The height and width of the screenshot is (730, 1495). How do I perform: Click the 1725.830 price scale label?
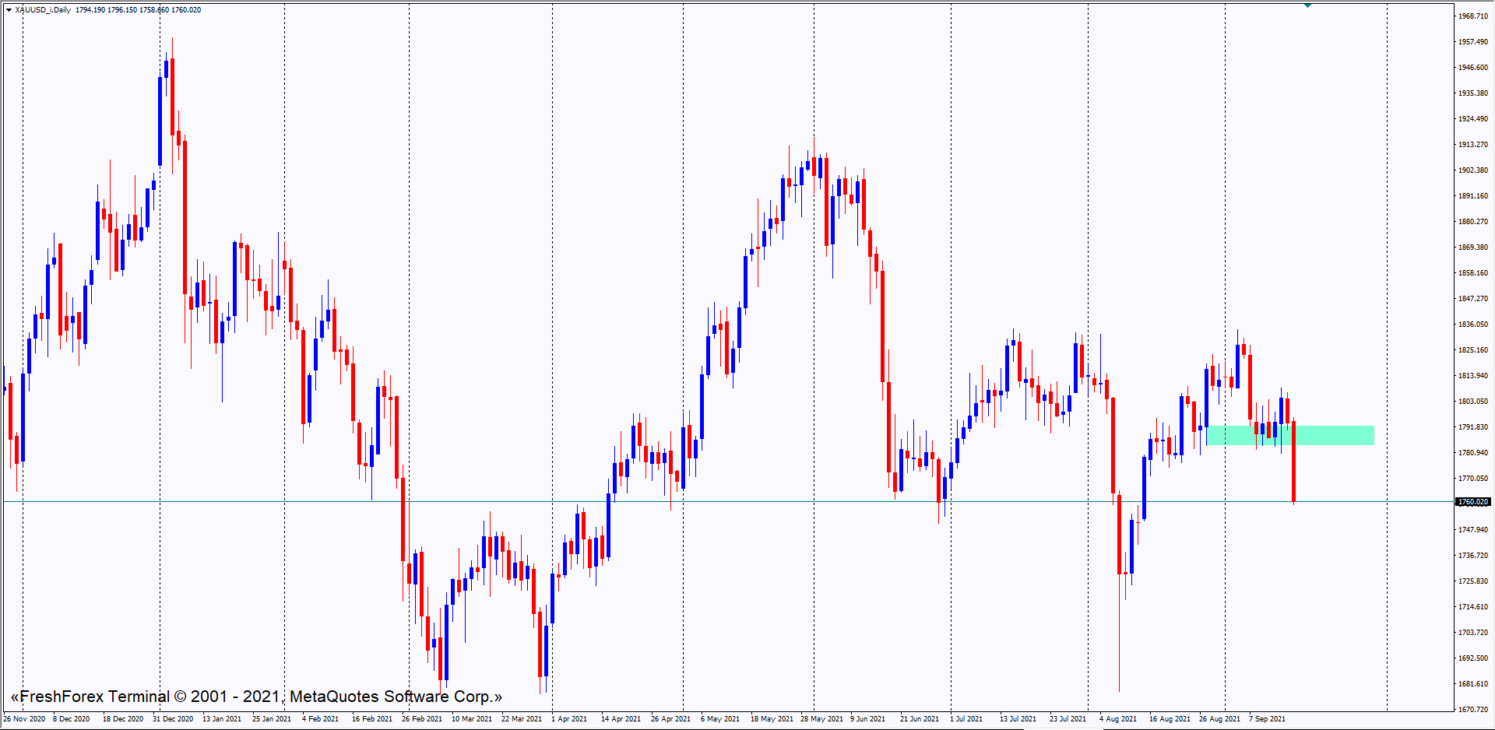[x=1472, y=581]
